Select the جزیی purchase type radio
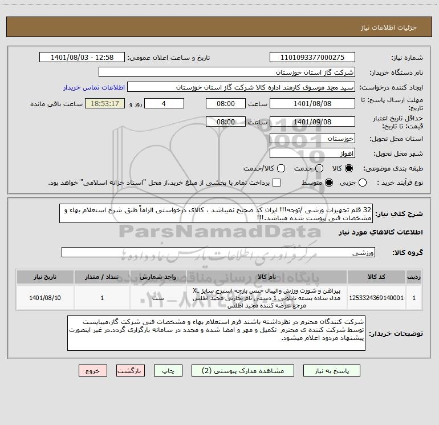This screenshot has width=439, height=425. [x=363, y=183]
